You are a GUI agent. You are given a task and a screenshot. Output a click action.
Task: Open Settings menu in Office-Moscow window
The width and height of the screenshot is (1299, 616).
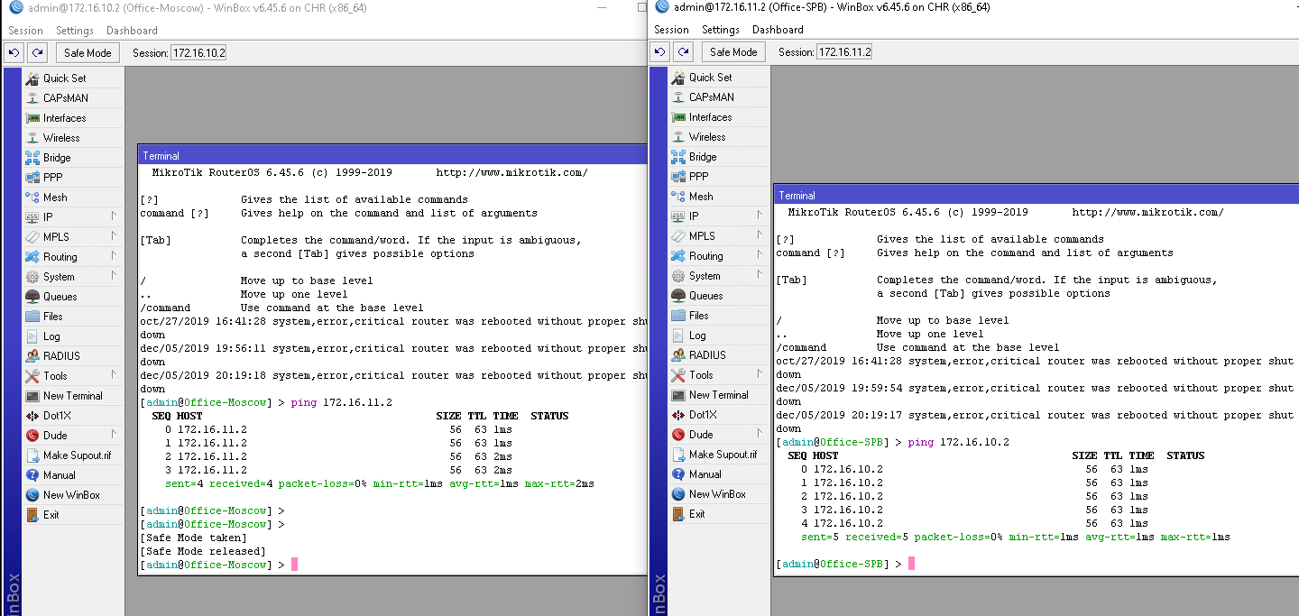75,31
